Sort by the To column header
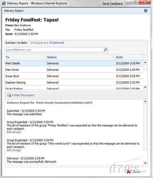 pos(25,57)
